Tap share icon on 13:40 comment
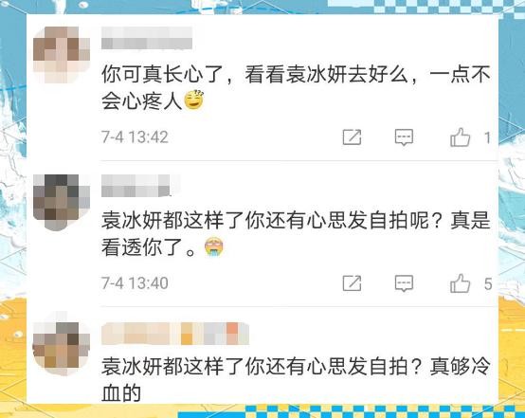Screen dimensions: 525x418 [352, 283]
